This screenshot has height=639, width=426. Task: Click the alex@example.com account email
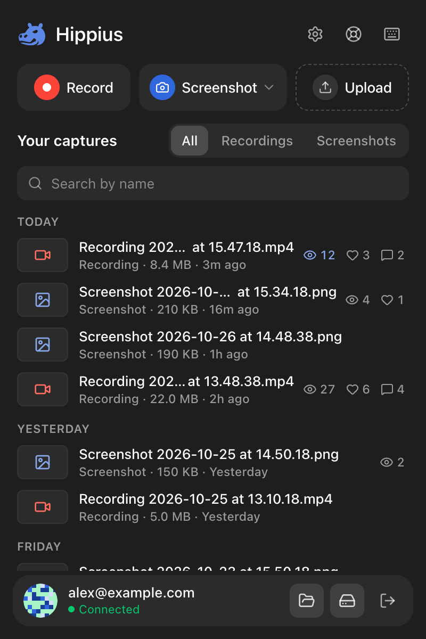pos(132,593)
